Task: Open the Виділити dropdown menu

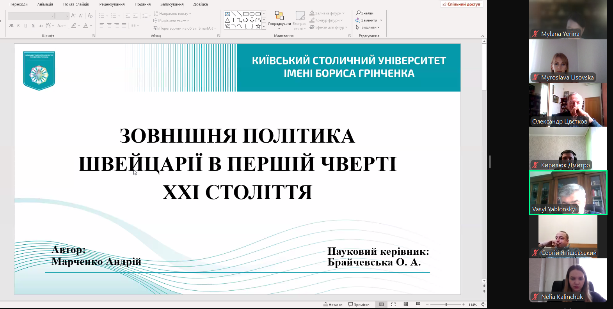Action: [x=368, y=27]
